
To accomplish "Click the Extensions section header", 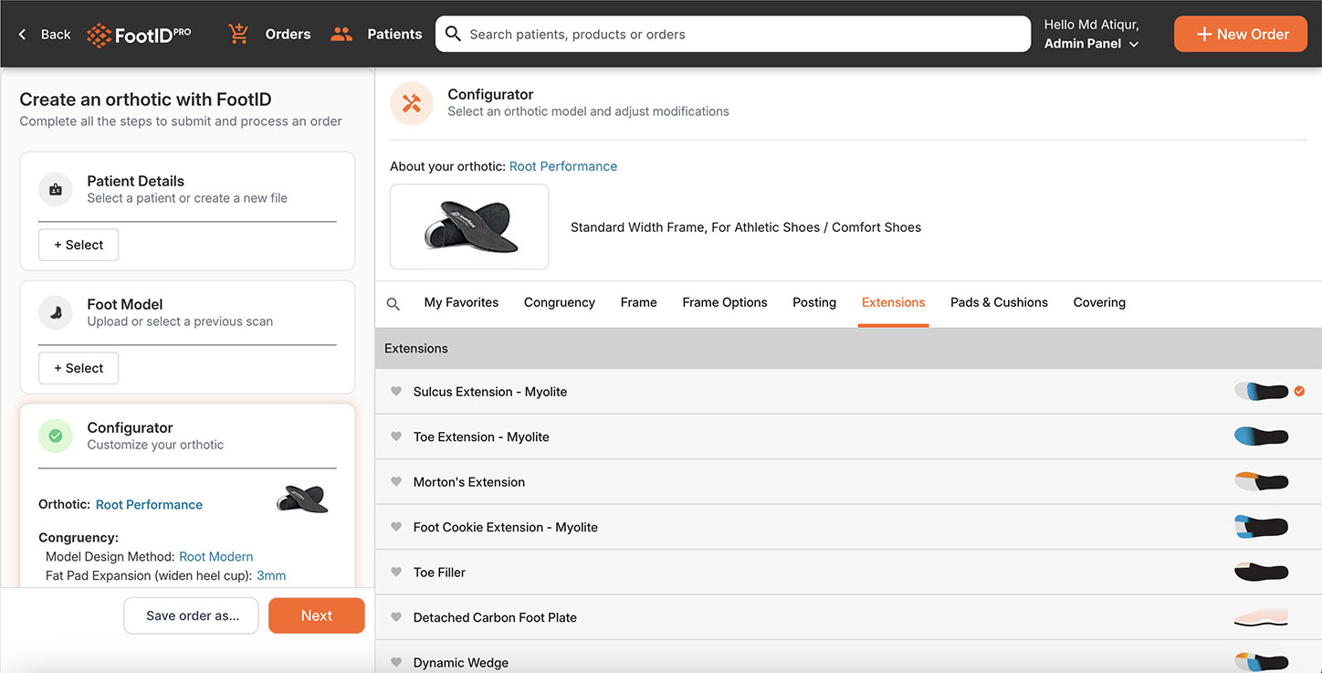I will pyautogui.click(x=848, y=348).
